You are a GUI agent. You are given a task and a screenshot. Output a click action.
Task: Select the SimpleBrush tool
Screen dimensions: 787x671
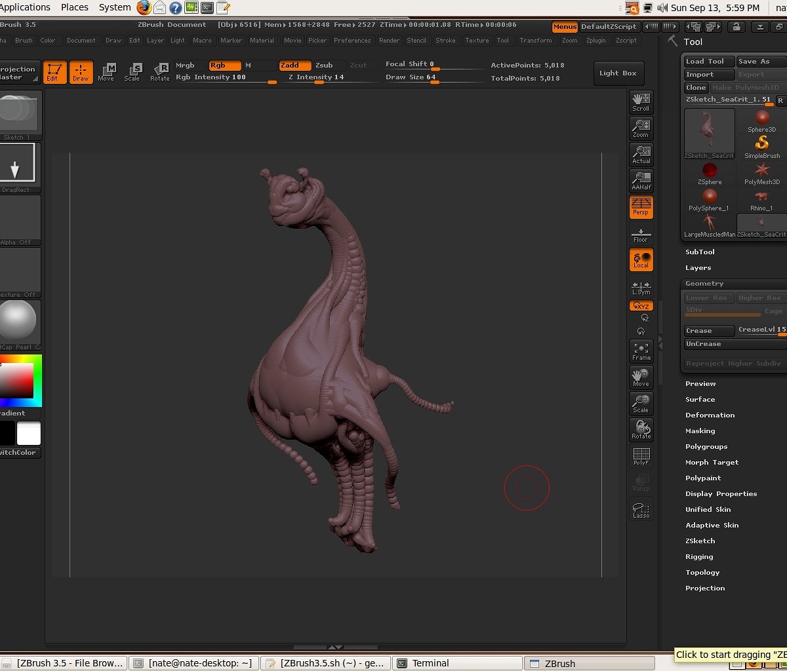pyautogui.click(x=761, y=147)
